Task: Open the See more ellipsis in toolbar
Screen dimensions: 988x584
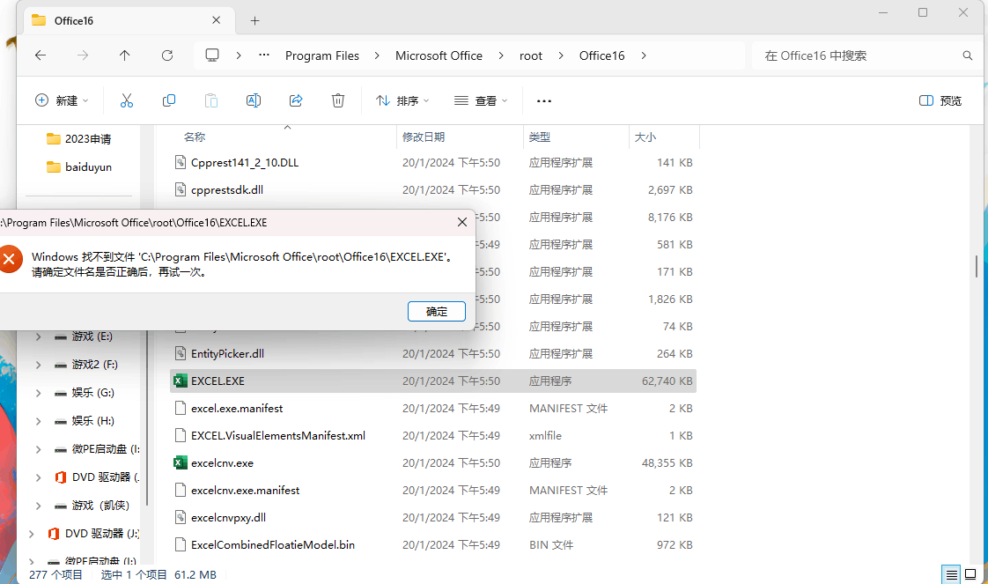Action: click(x=544, y=100)
